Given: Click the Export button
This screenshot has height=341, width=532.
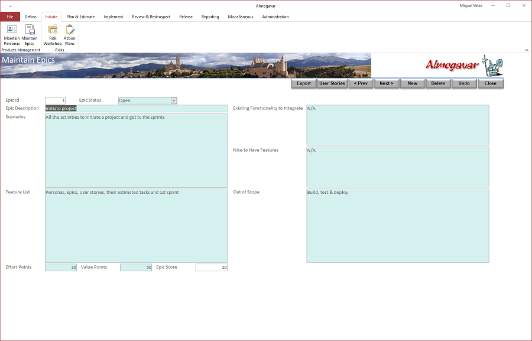Looking at the screenshot, I should click(x=304, y=83).
